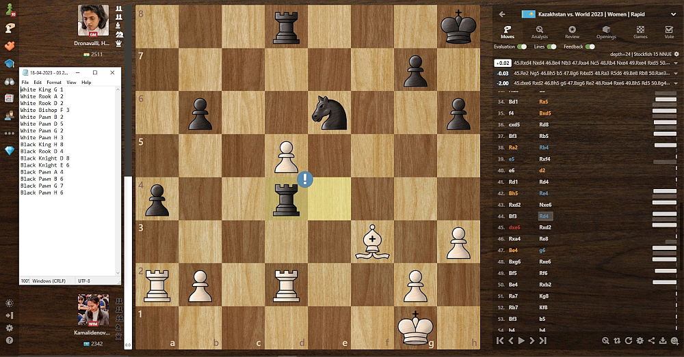The image size is (684, 357).
Task: Flip the board with swap arrows icon
Action: pyautogui.click(x=618, y=340)
